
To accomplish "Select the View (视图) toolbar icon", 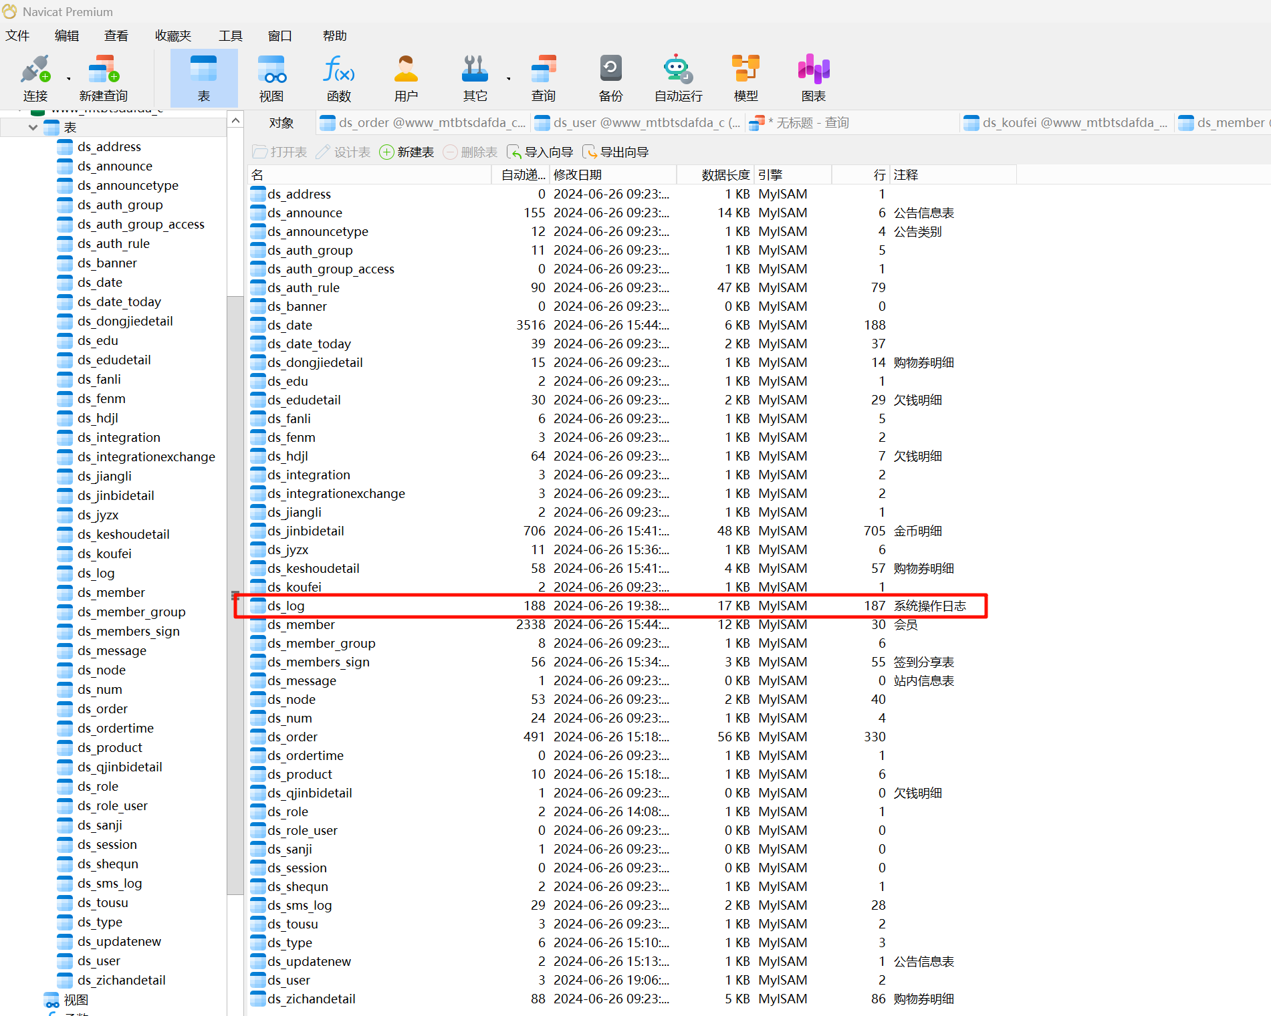I will click(271, 78).
